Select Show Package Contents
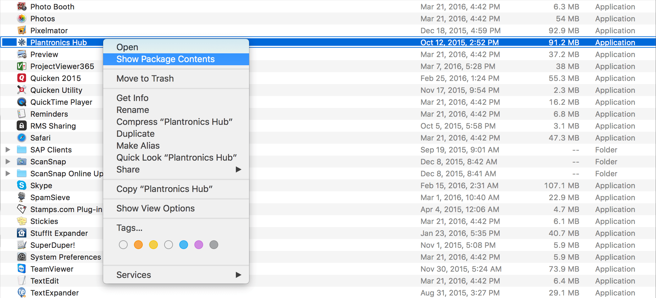The width and height of the screenshot is (656, 298). [176, 59]
